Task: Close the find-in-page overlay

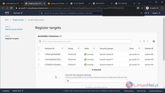Action: click(141, 13)
